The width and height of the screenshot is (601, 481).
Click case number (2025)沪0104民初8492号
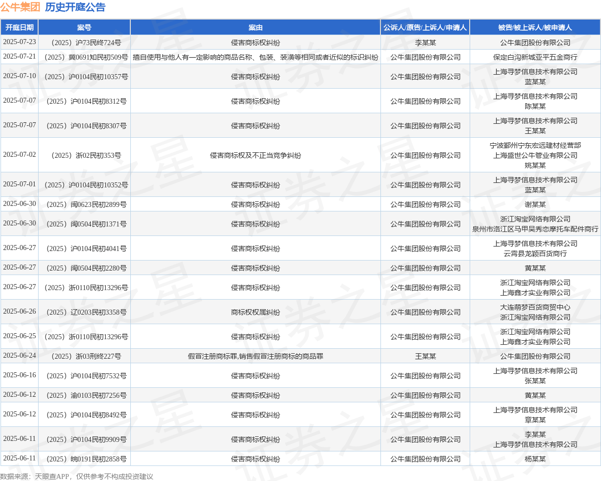point(84,415)
